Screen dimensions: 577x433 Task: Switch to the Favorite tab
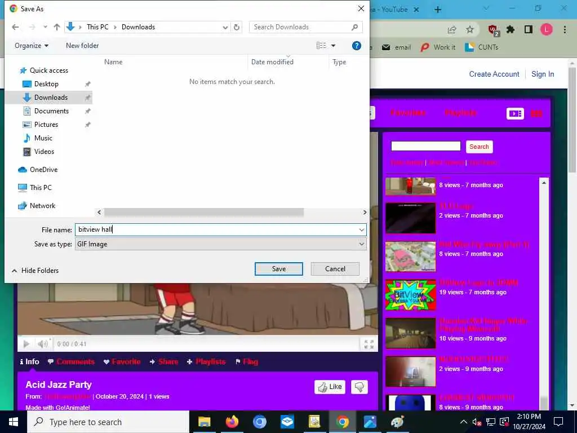(x=122, y=361)
